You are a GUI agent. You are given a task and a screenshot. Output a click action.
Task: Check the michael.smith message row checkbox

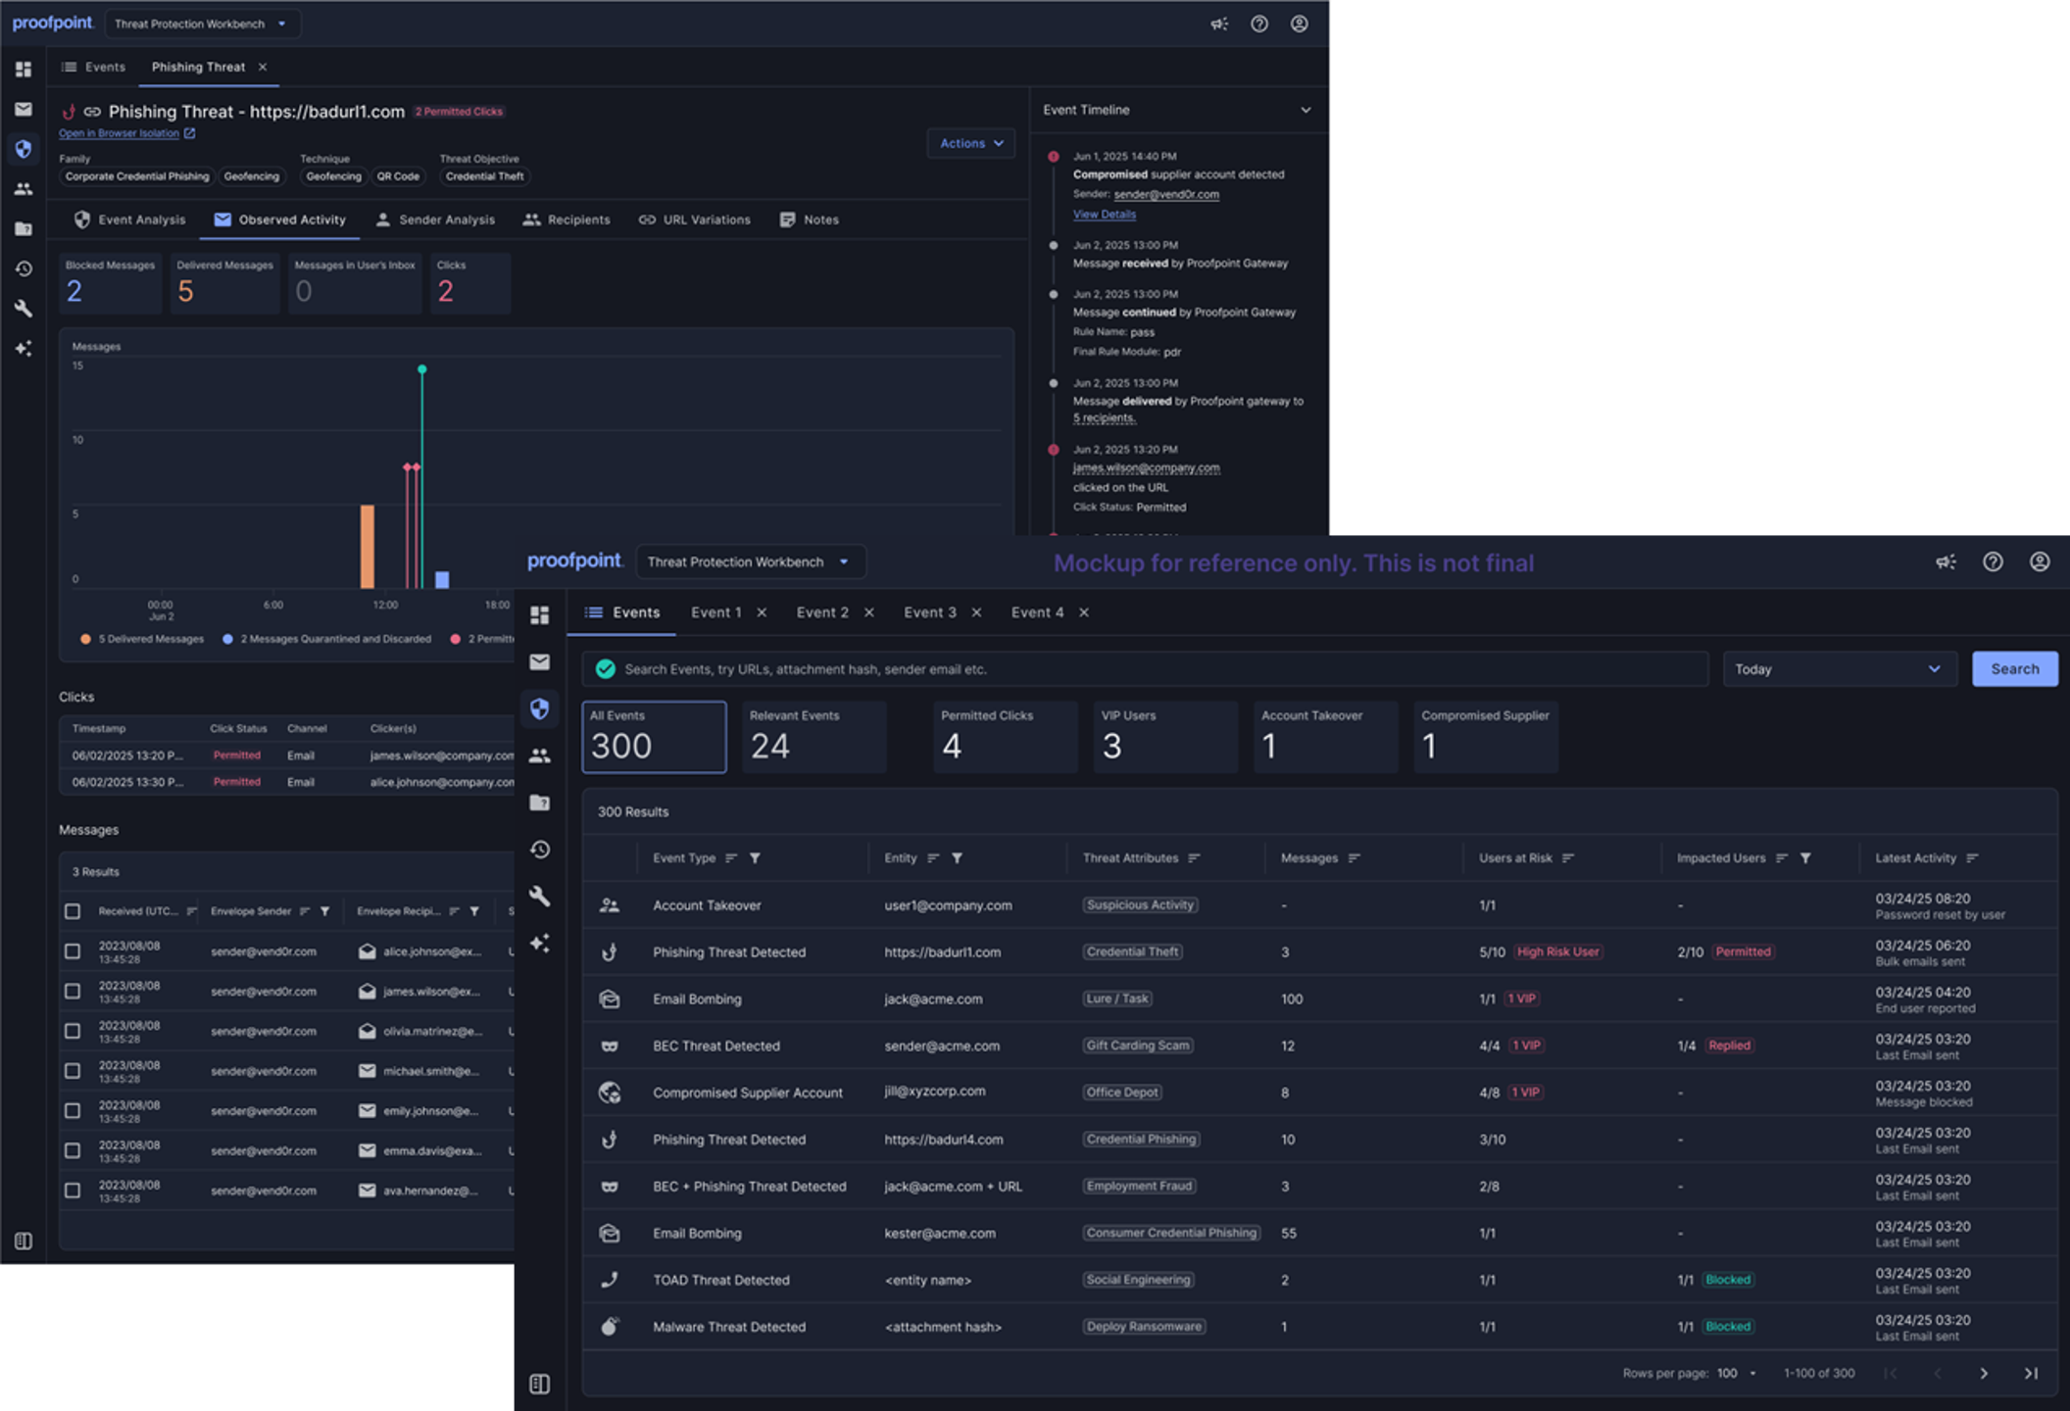click(x=73, y=1071)
